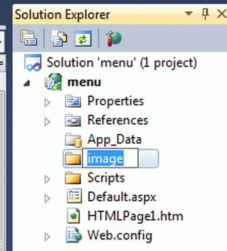Expand the References node

pos(47,122)
